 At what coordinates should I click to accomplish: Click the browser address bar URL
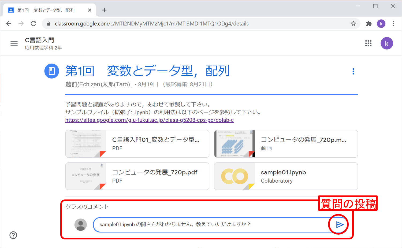pos(152,24)
